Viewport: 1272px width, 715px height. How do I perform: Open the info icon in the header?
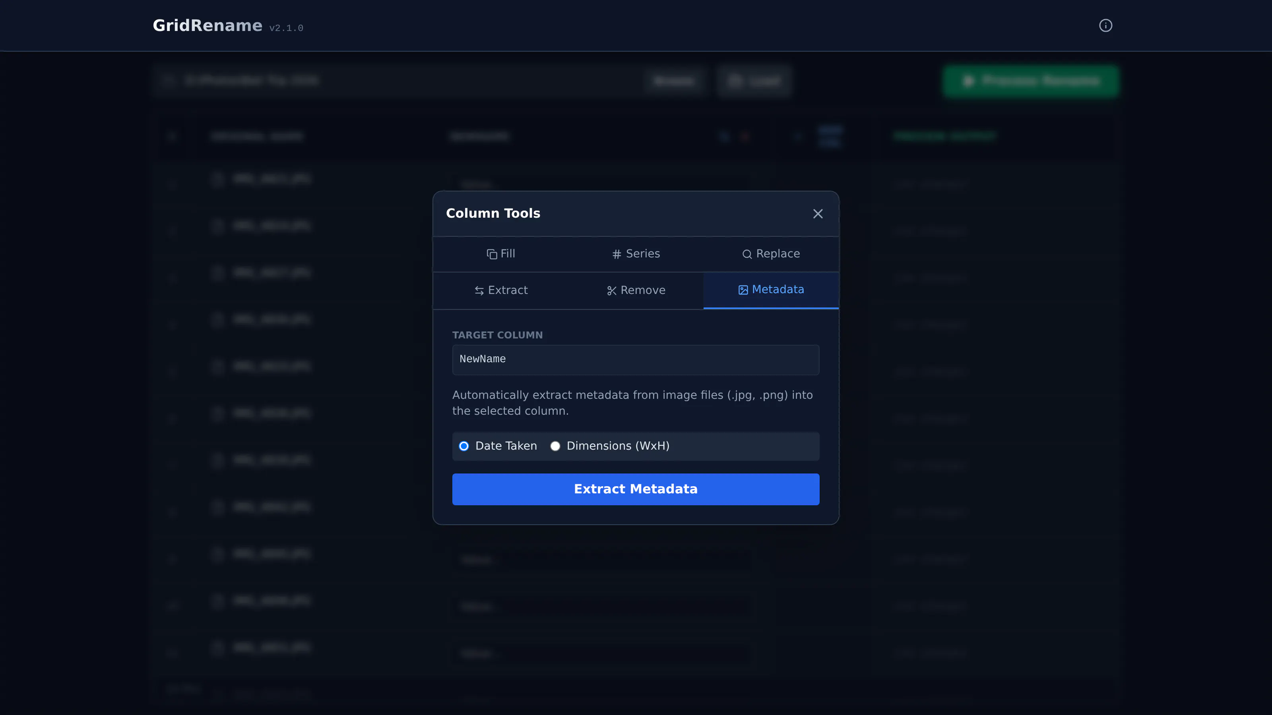point(1105,25)
